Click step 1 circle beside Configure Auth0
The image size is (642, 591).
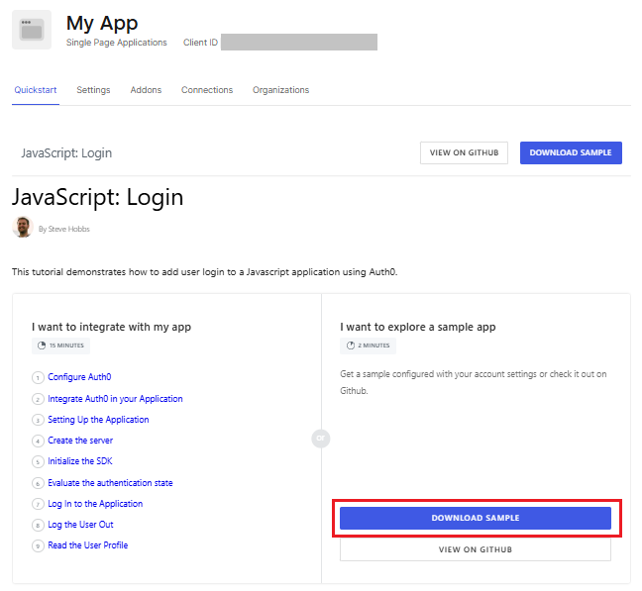pos(38,377)
